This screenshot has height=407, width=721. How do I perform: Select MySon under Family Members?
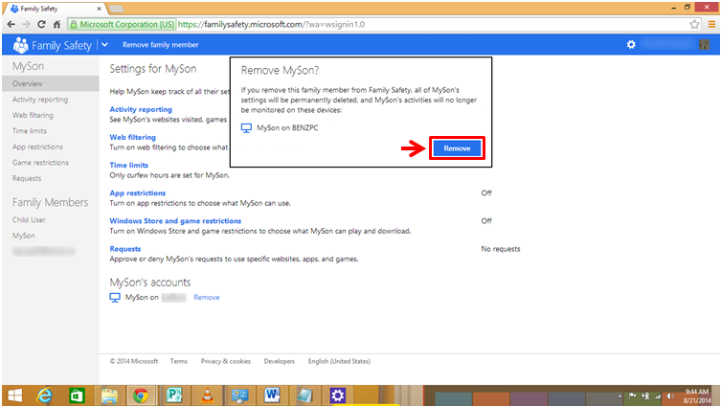tap(23, 236)
